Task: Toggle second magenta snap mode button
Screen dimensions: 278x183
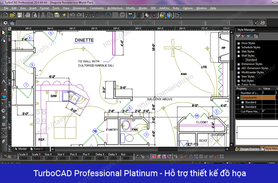Action: (x=159, y=156)
